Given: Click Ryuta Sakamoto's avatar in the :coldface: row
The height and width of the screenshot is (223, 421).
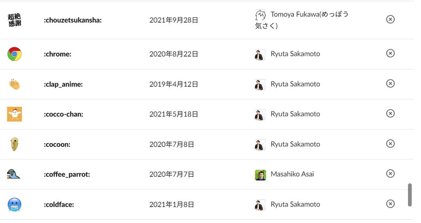Looking at the screenshot, I should (260, 205).
